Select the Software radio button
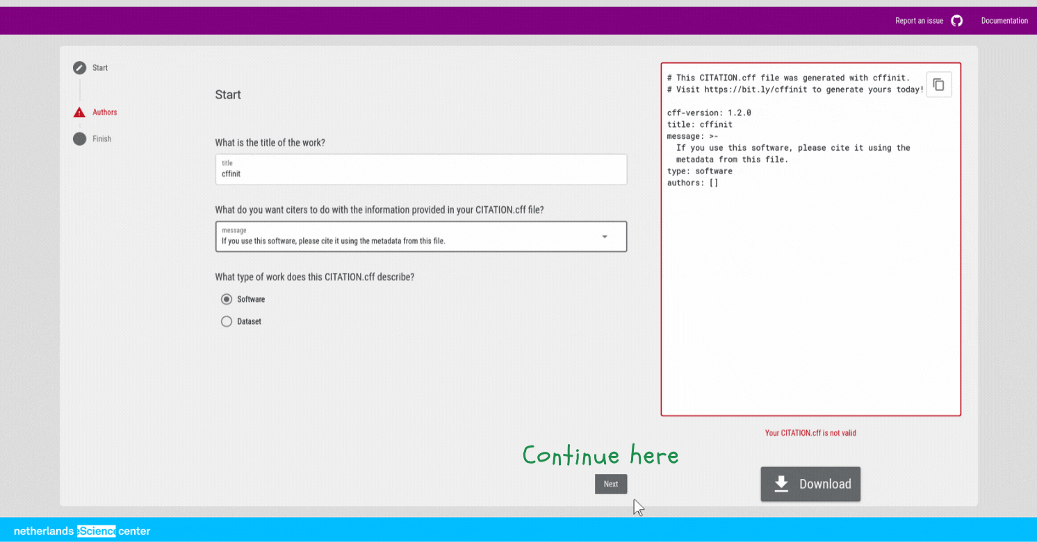Screen dimensions: 1037x542 pos(227,300)
